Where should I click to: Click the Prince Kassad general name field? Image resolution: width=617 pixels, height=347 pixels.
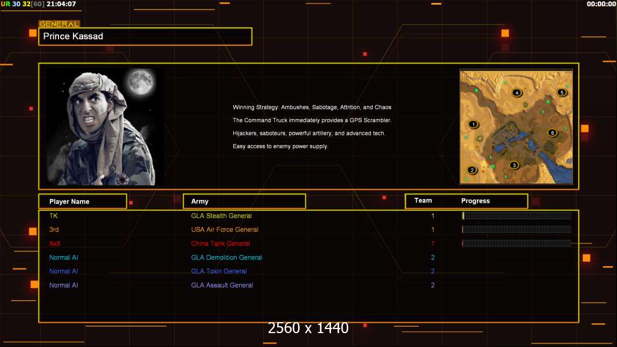(x=145, y=36)
